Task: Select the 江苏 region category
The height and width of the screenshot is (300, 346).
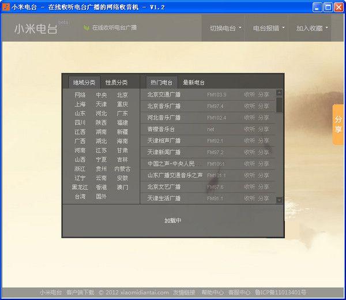Action: [101, 151]
